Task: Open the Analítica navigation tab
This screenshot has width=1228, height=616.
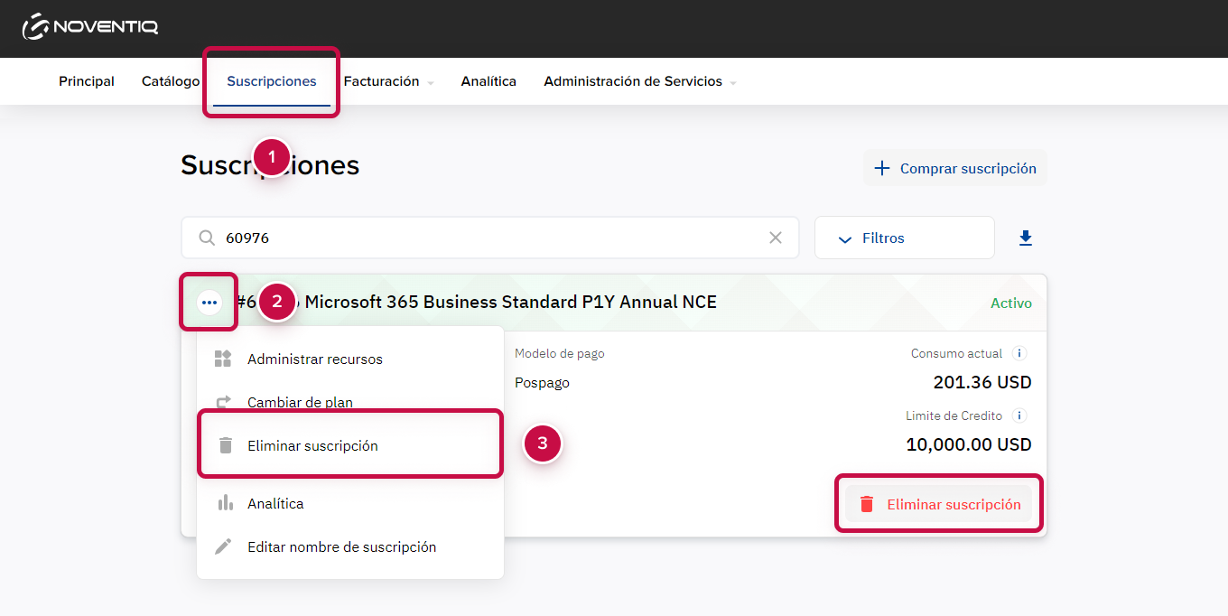Action: (x=488, y=81)
